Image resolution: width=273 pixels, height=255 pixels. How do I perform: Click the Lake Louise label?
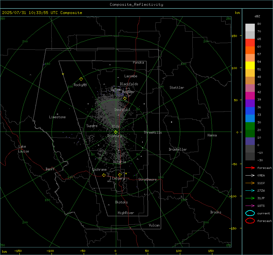point(23,149)
